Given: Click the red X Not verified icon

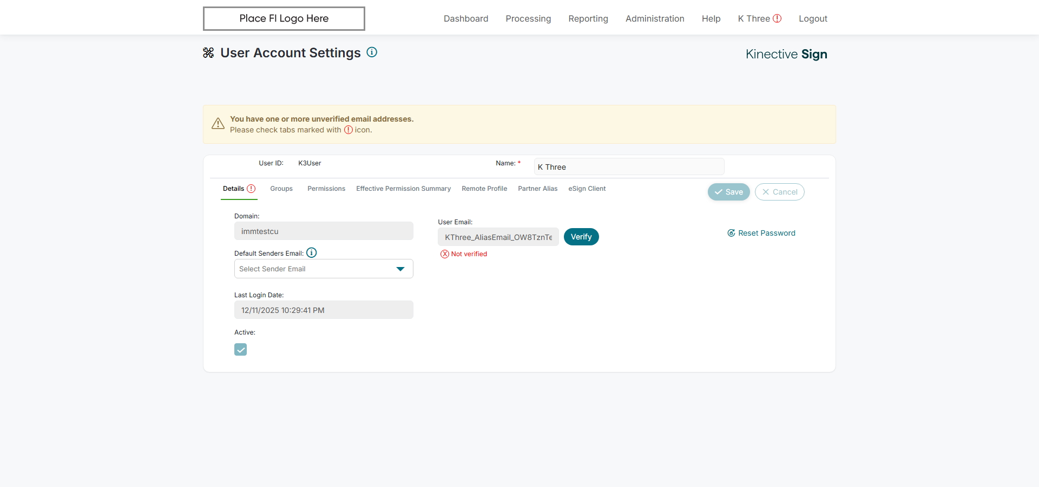Looking at the screenshot, I should click(445, 254).
